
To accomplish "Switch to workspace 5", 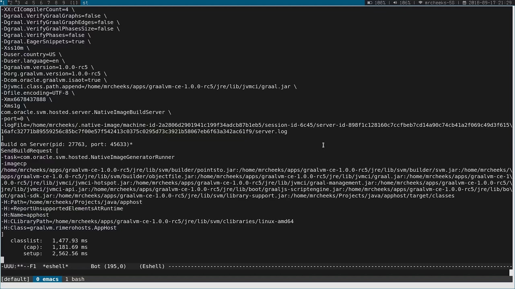I will (x=34, y=3).
